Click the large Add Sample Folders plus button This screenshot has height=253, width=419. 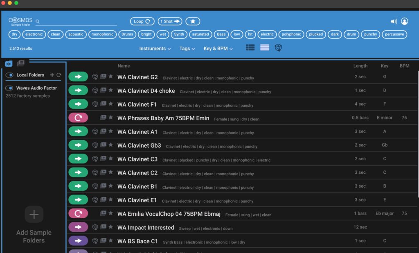pyautogui.click(x=34, y=214)
